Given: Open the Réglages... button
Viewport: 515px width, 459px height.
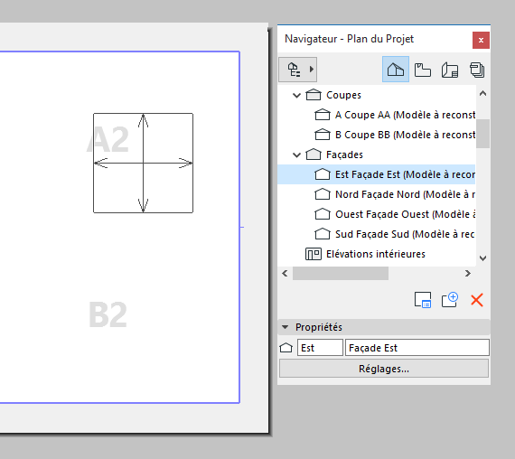Looking at the screenshot, I should point(384,369).
